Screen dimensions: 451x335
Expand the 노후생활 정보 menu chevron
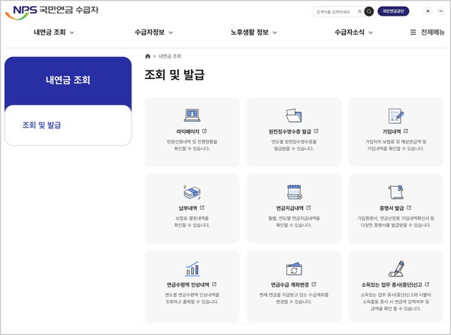coord(274,33)
